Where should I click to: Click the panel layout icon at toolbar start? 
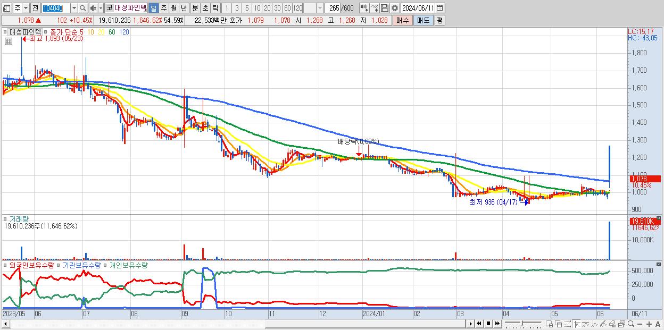click(x=7, y=8)
